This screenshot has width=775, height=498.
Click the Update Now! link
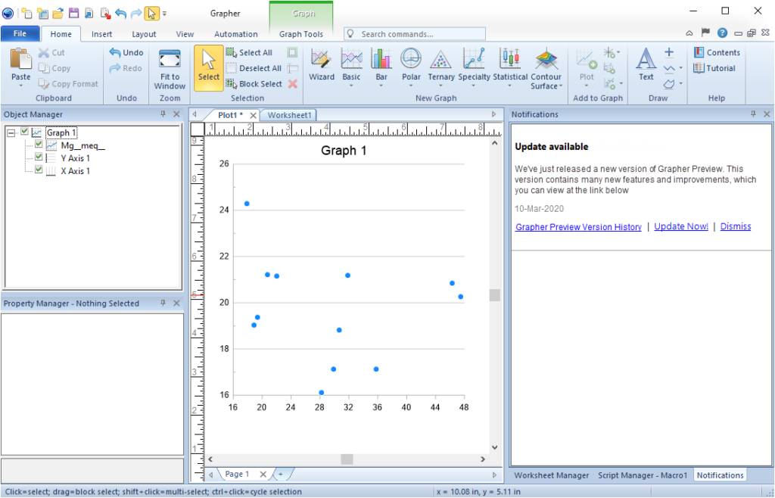(681, 227)
